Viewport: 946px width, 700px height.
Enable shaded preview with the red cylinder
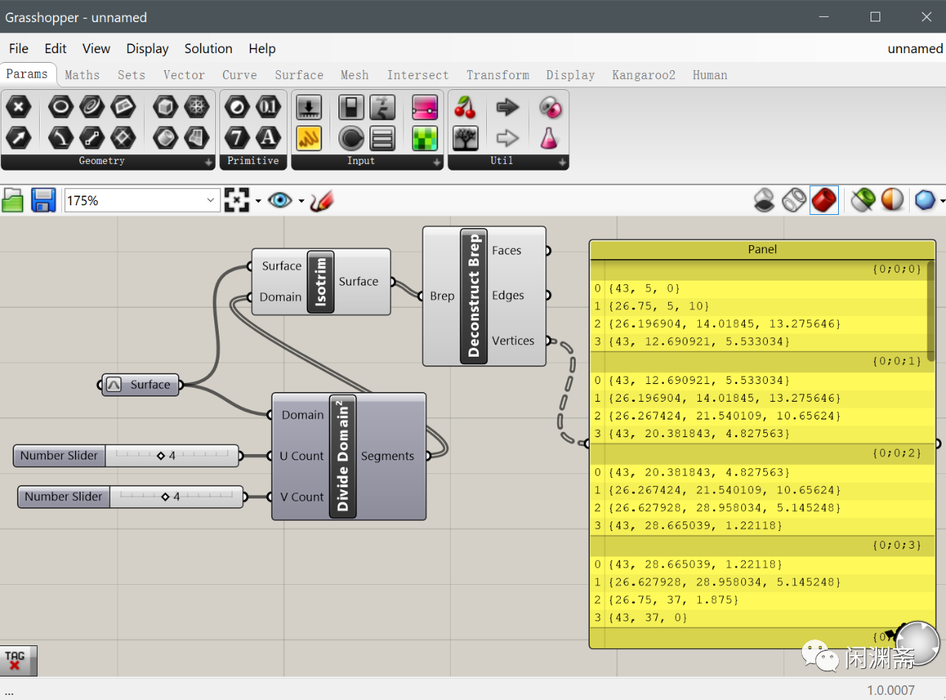click(824, 200)
